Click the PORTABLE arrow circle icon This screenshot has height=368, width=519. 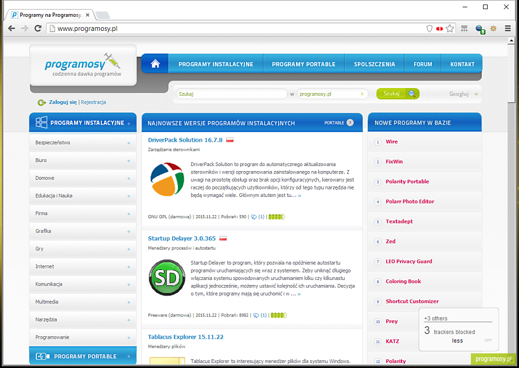click(350, 122)
